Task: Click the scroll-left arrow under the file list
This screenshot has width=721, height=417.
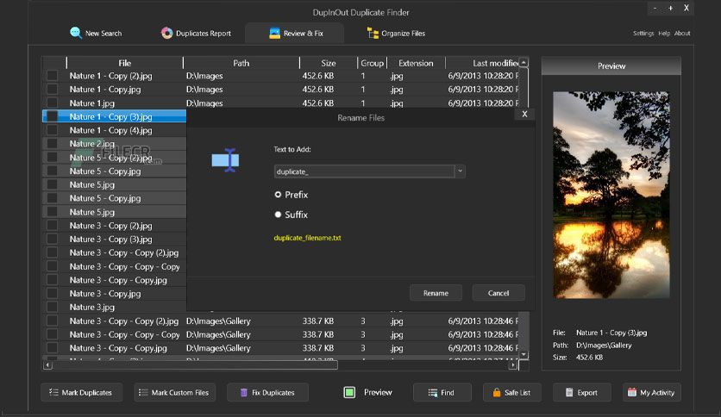Action: pos(47,365)
